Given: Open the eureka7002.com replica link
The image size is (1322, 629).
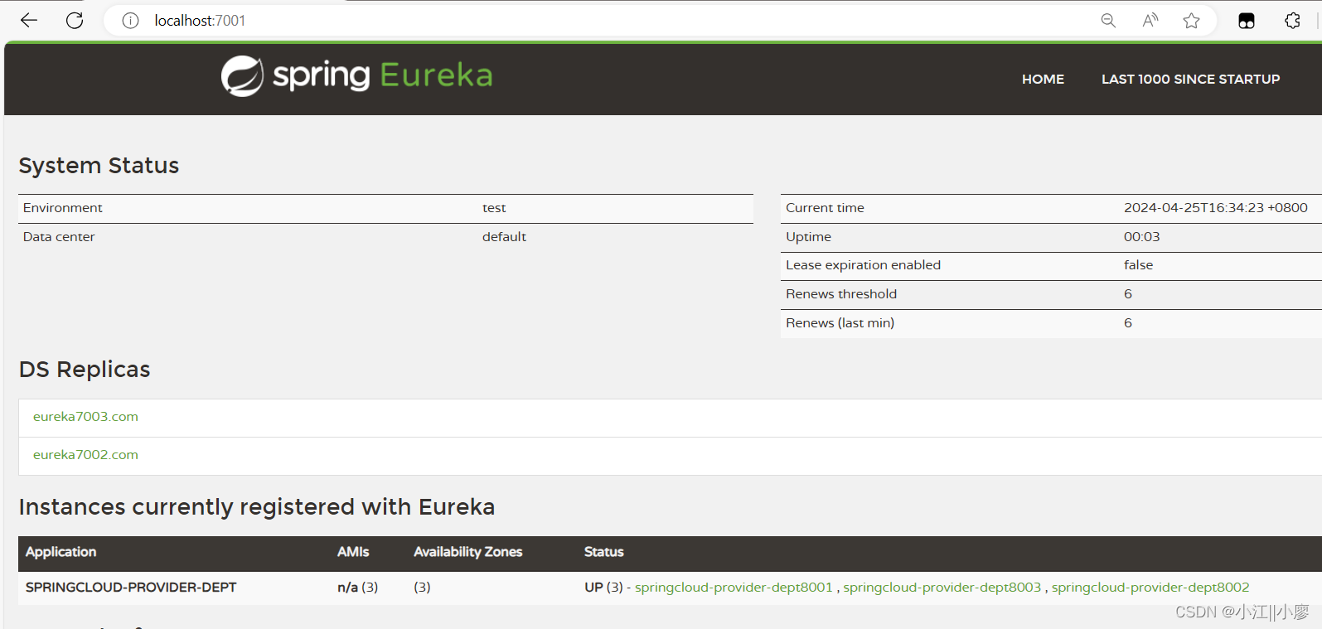Looking at the screenshot, I should click(x=85, y=455).
